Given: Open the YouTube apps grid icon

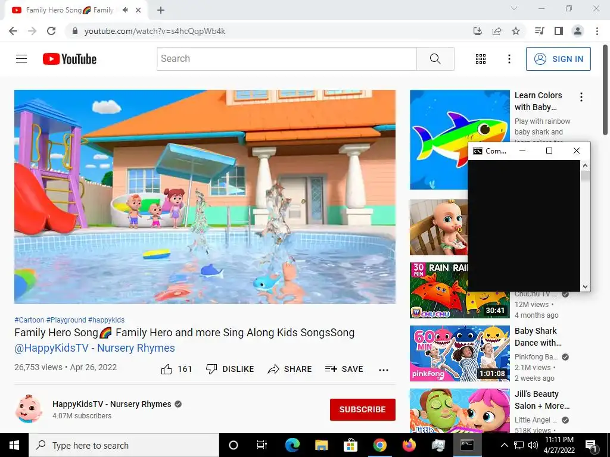Looking at the screenshot, I should (481, 59).
